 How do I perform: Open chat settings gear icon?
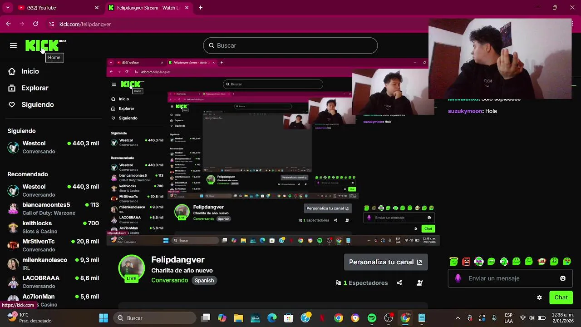click(x=539, y=297)
